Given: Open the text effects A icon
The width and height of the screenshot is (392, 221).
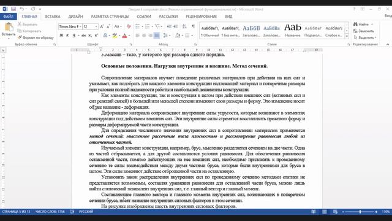Looking at the screenshot, I should (x=105, y=36).
